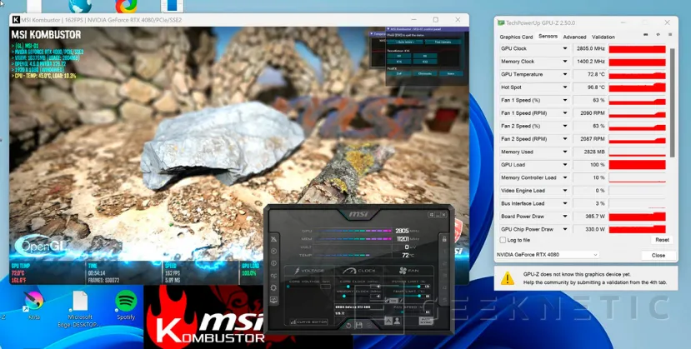Click GPU-Z sensors vertical scrollbar
Viewport: 691px width, 349px height.
[x=672, y=102]
